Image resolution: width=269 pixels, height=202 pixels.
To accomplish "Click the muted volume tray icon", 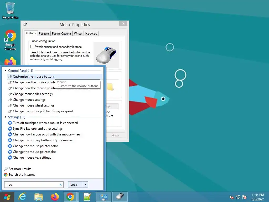I will click(x=232, y=197).
